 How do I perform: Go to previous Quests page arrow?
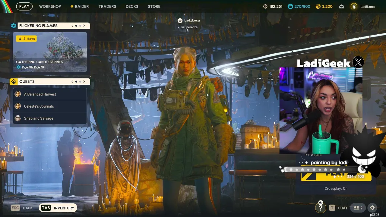pos(72,82)
